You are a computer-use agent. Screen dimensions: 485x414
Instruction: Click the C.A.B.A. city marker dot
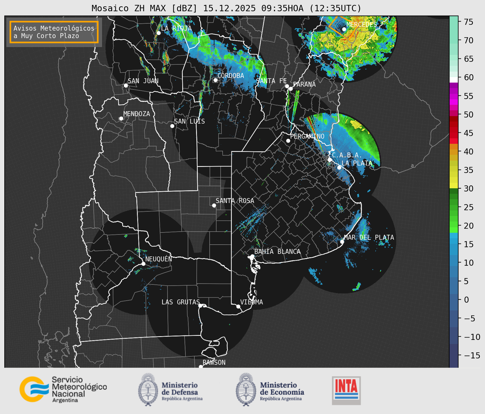(330, 160)
